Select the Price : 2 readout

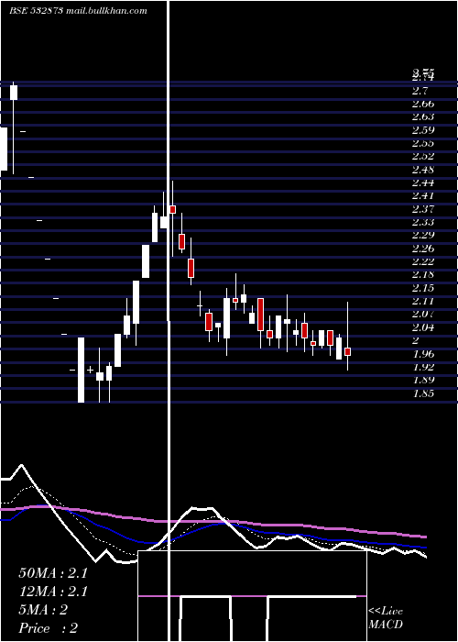pos(49,628)
